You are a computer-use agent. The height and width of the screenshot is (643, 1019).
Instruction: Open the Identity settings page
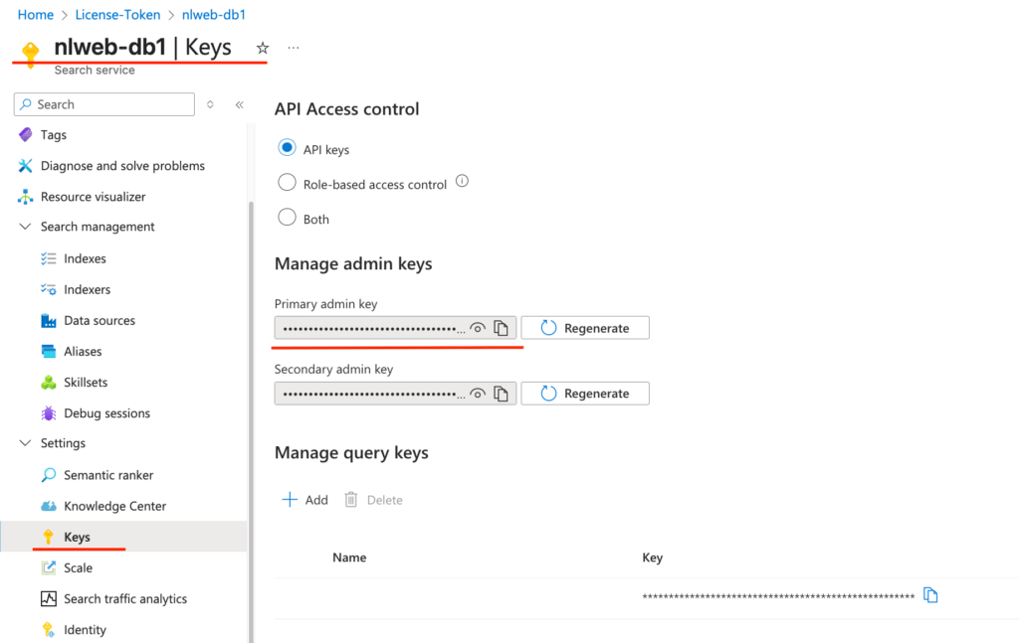coord(85,629)
